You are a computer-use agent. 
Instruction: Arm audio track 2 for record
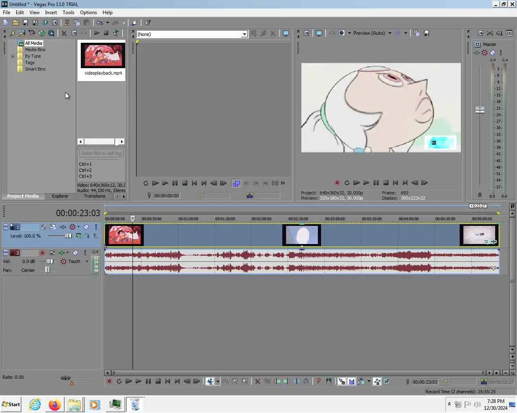[x=42, y=252]
